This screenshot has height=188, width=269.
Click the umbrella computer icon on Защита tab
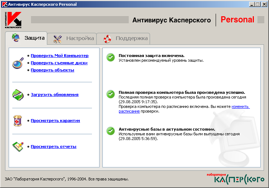coord(16,38)
